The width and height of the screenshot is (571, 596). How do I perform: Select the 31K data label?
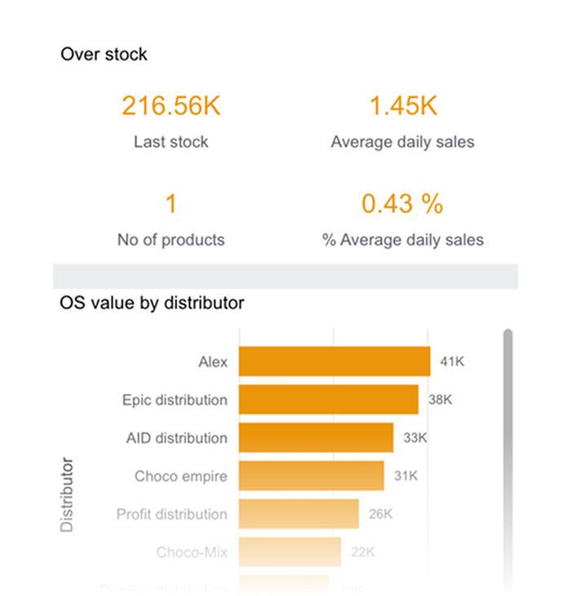click(x=405, y=476)
